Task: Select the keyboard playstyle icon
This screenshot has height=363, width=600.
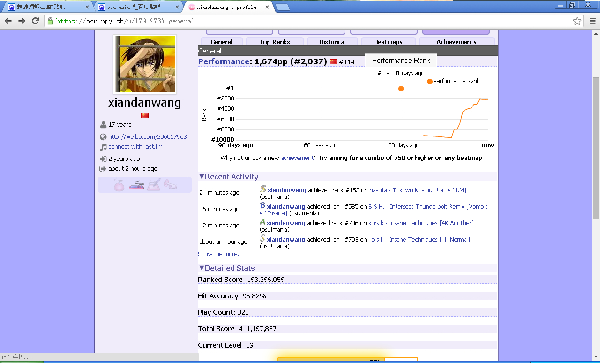Action: 136,185
